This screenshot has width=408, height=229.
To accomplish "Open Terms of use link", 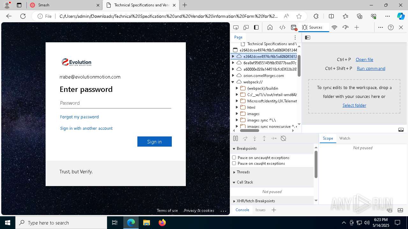I will 167,211.
